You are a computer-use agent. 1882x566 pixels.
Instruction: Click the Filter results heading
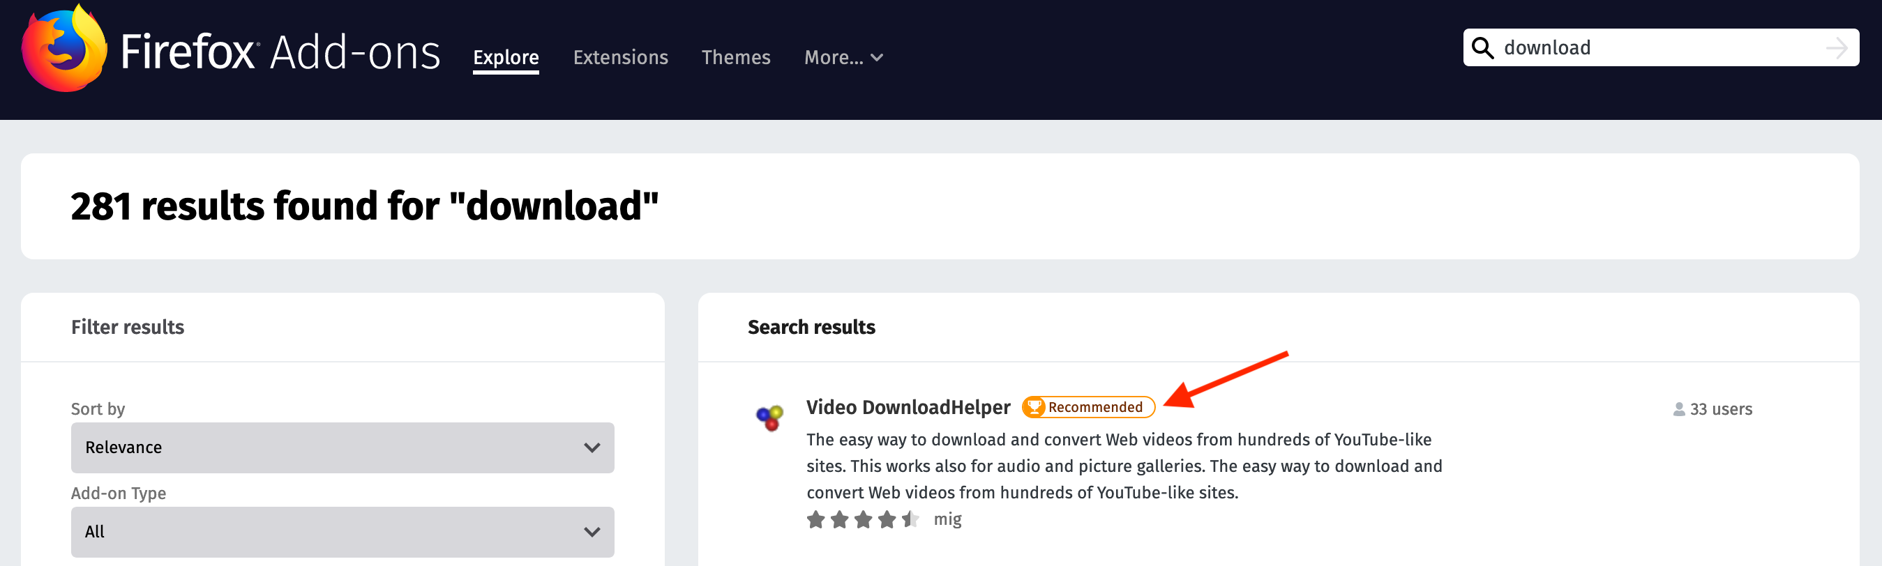(127, 327)
